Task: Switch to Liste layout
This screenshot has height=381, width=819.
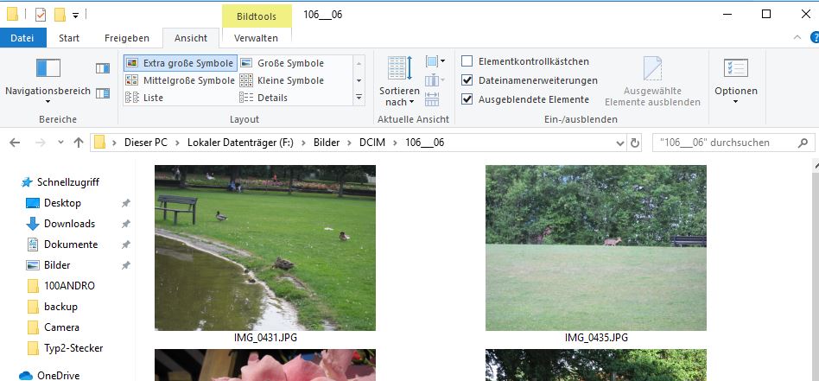Action: (144, 98)
